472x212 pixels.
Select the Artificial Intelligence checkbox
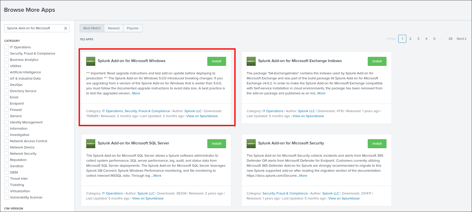7,72
